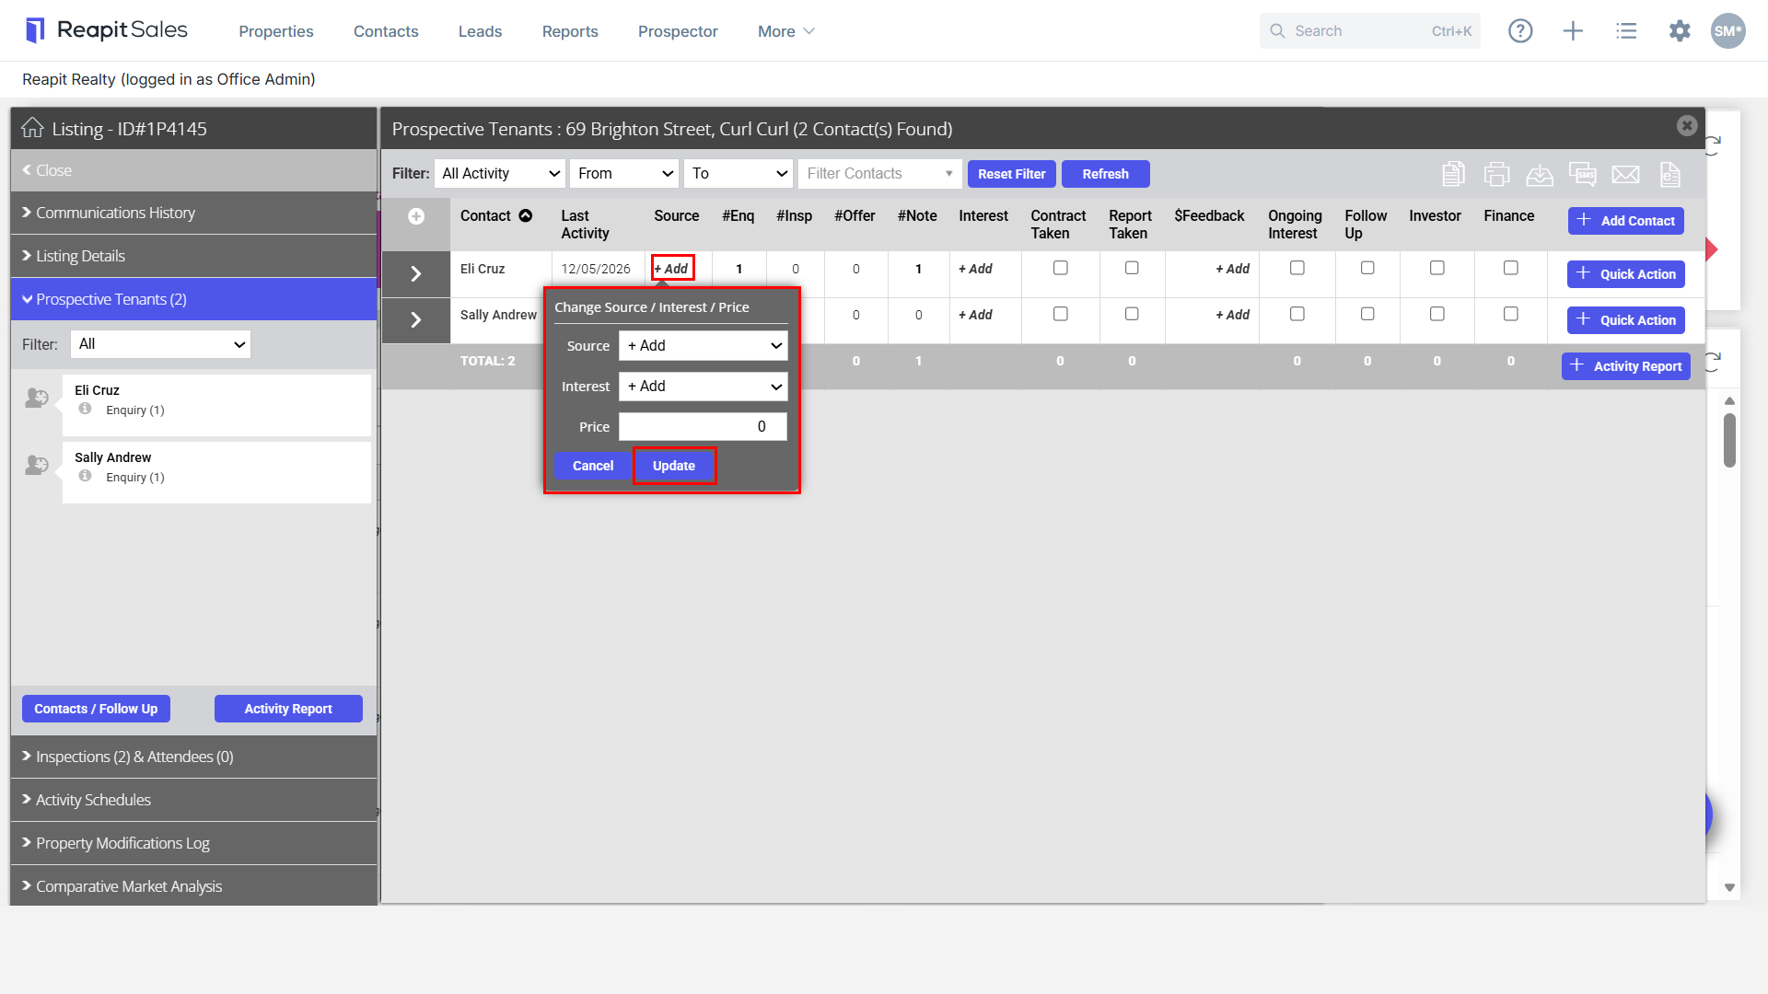Open the Reports menu
Viewport: 1768px width, 994px height.
click(570, 31)
